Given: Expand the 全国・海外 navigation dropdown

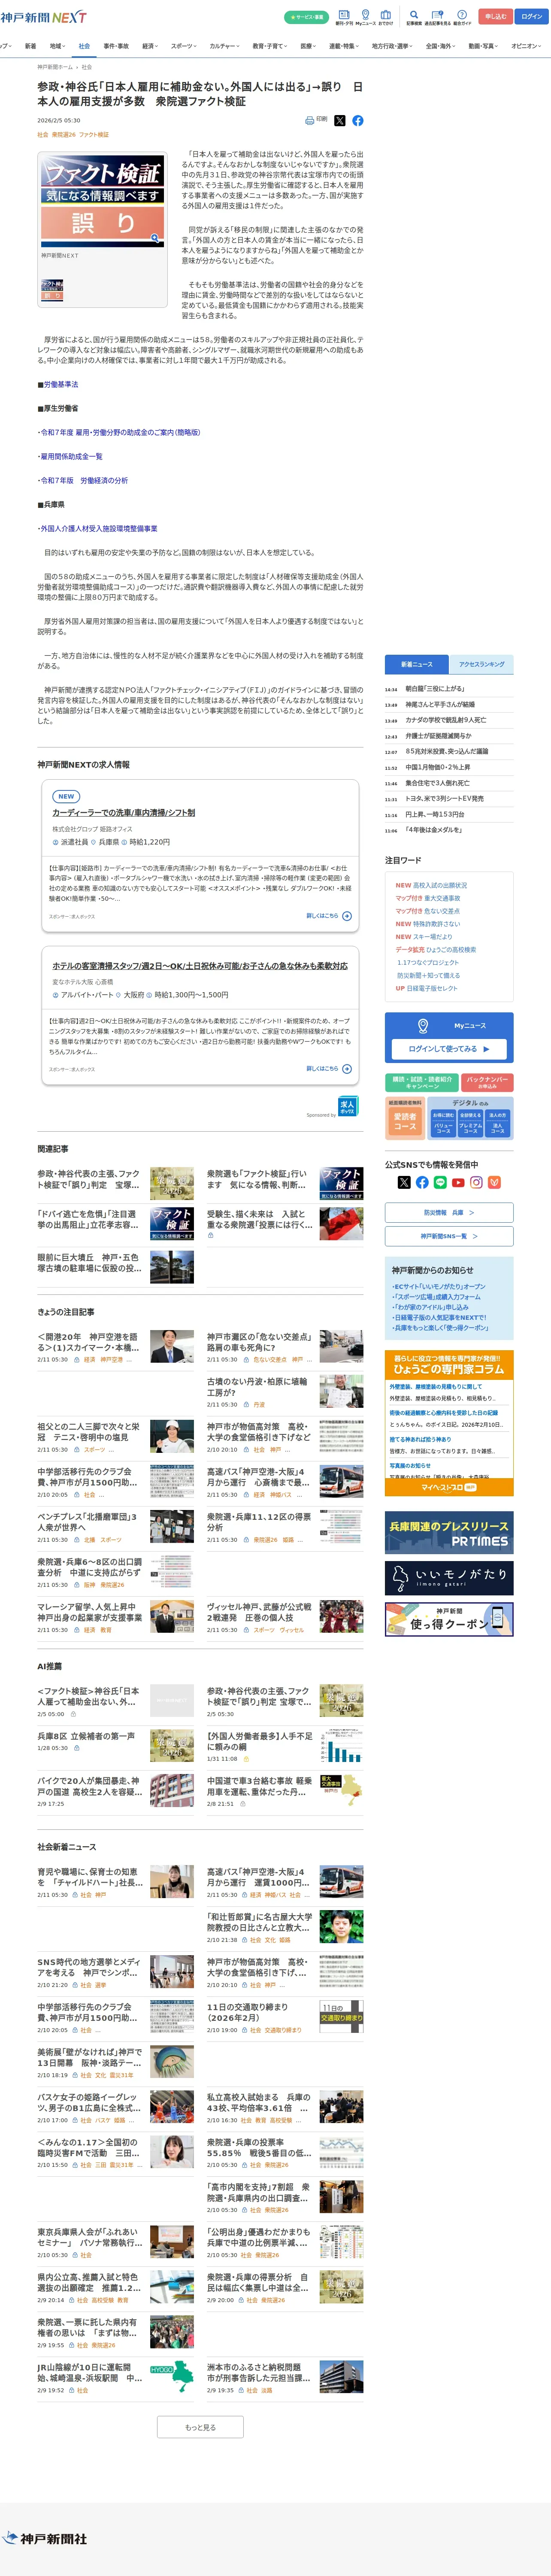Looking at the screenshot, I should 442,46.
